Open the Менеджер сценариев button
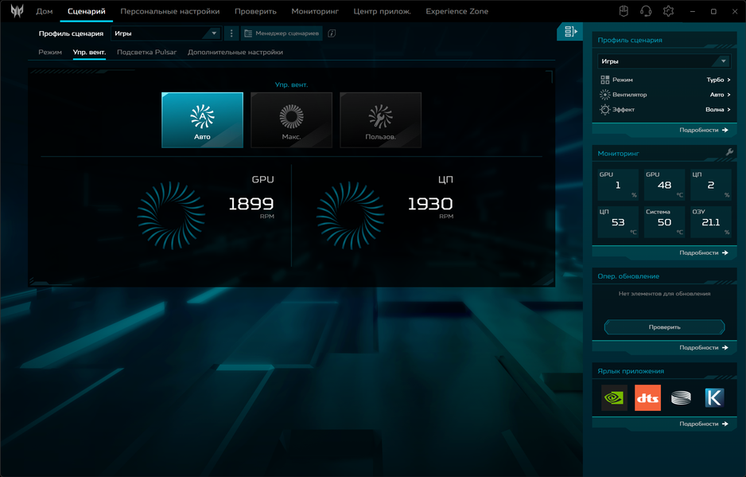Image resolution: width=746 pixels, height=477 pixels. pyautogui.click(x=282, y=33)
